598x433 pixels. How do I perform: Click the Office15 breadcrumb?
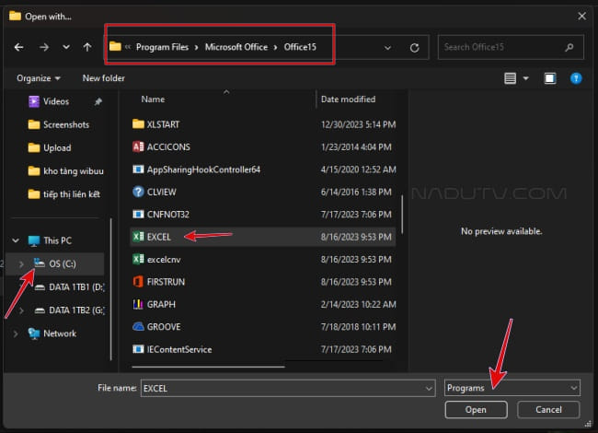pyautogui.click(x=300, y=47)
